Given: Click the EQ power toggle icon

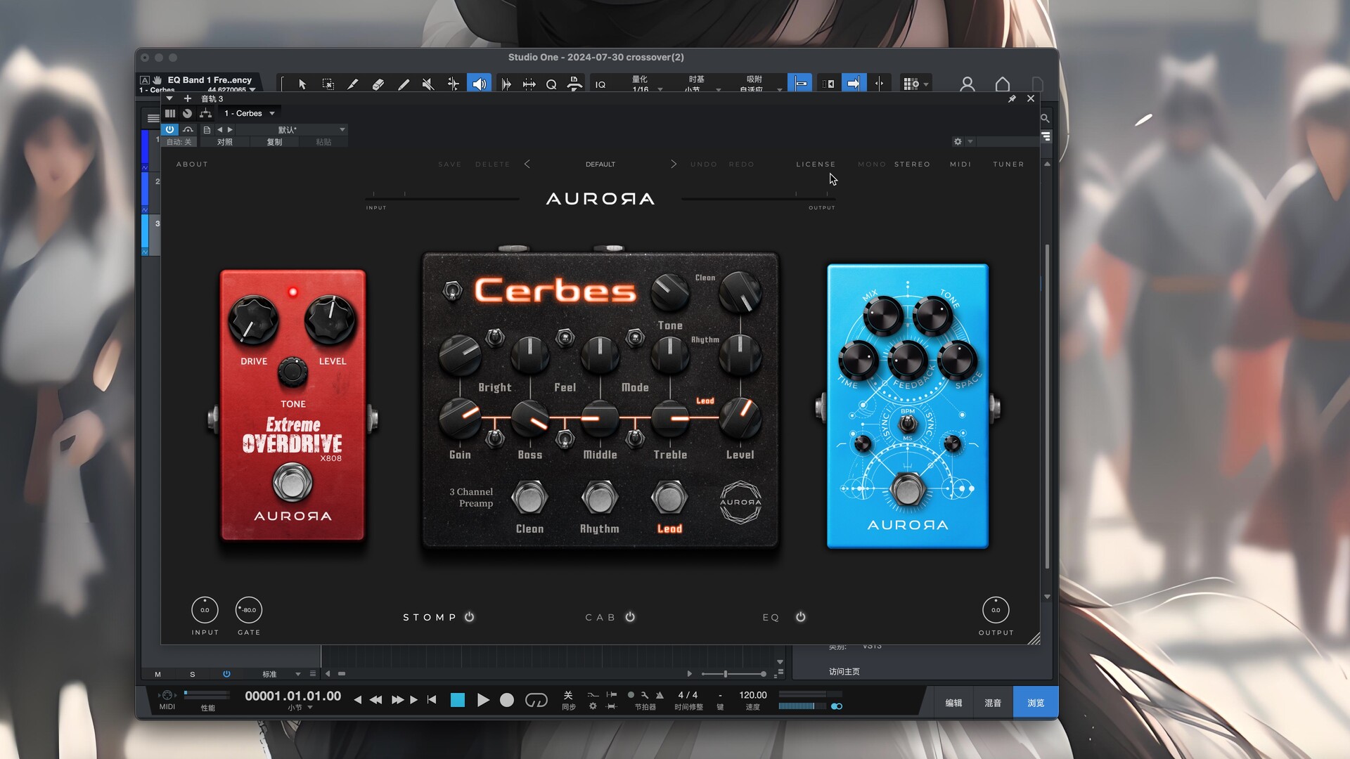Looking at the screenshot, I should click(800, 617).
